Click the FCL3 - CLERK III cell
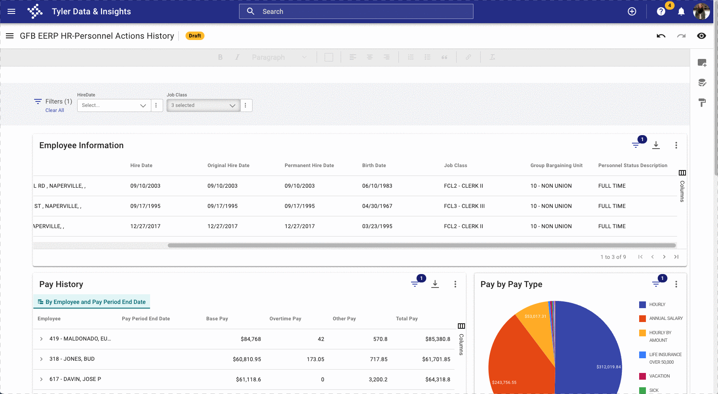 tap(464, 206)
